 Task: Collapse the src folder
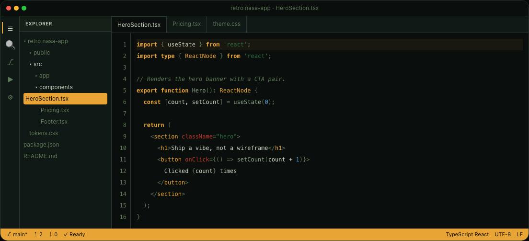click(x=35, y=64)
